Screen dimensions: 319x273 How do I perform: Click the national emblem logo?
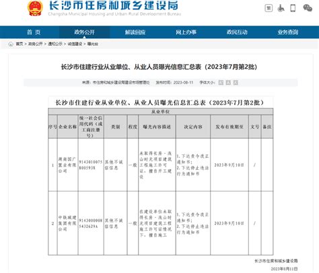(x=35, y=8)
